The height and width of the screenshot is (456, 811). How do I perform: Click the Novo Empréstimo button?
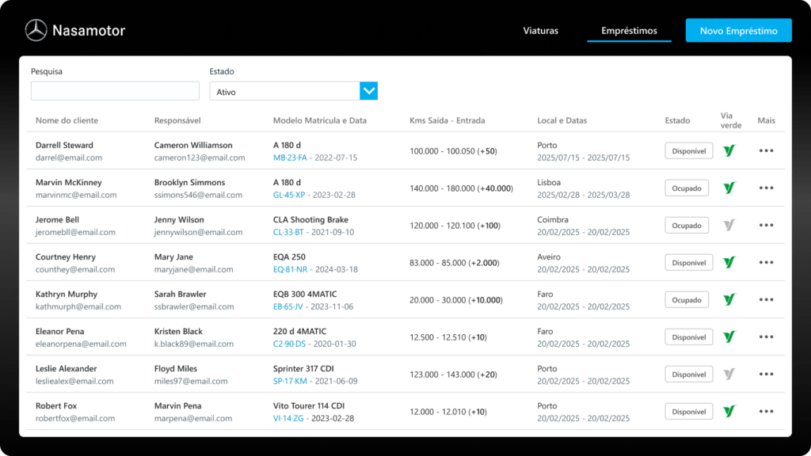point(738,31)
